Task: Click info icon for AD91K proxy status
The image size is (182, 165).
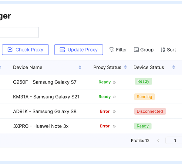Action: pos(114,112)
